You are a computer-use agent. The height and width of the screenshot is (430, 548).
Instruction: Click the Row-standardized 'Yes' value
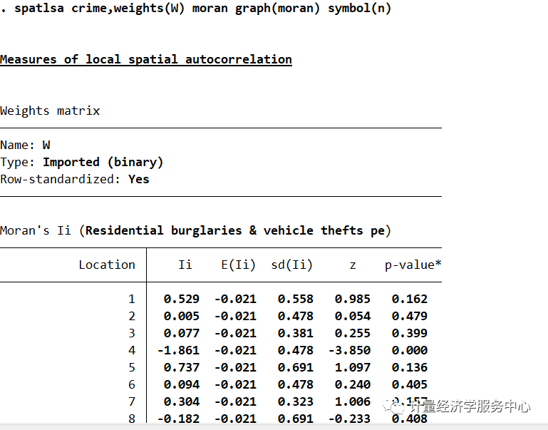(139, 179)
